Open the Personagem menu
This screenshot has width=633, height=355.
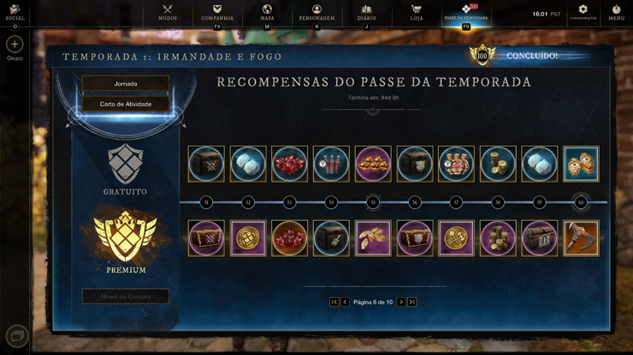click(316, 13)
